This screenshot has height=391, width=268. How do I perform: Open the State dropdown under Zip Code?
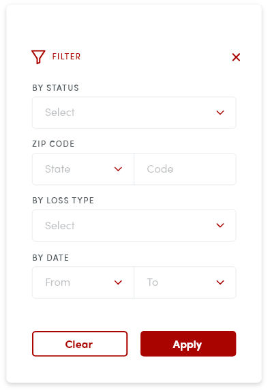83,169
